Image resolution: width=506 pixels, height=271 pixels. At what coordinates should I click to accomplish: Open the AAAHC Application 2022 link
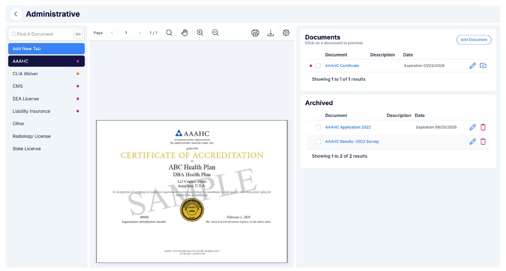(348, 127)
